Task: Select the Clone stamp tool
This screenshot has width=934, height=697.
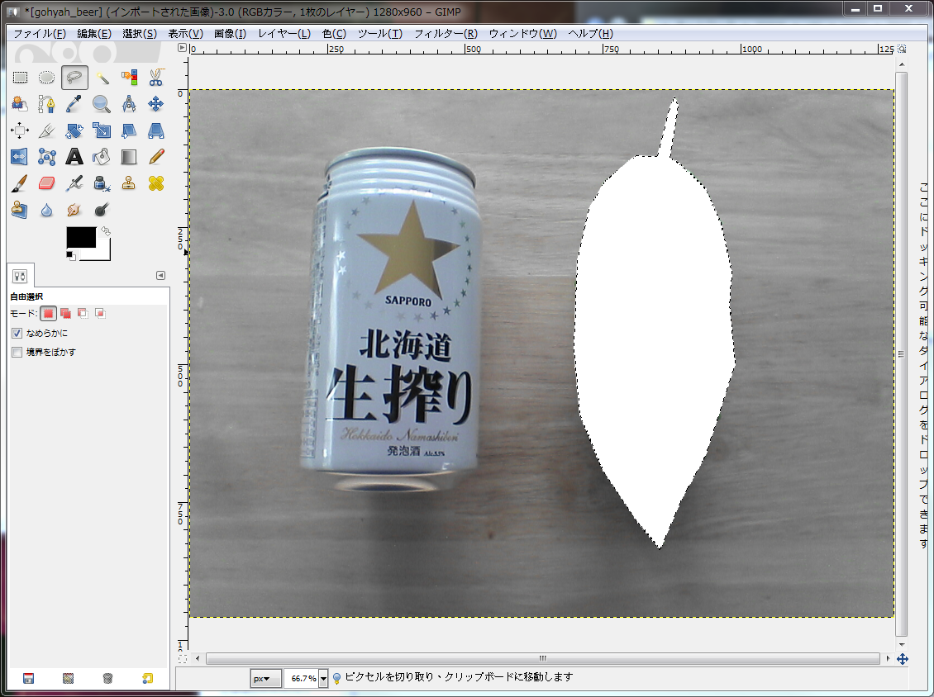Action: tap(129, 183)
